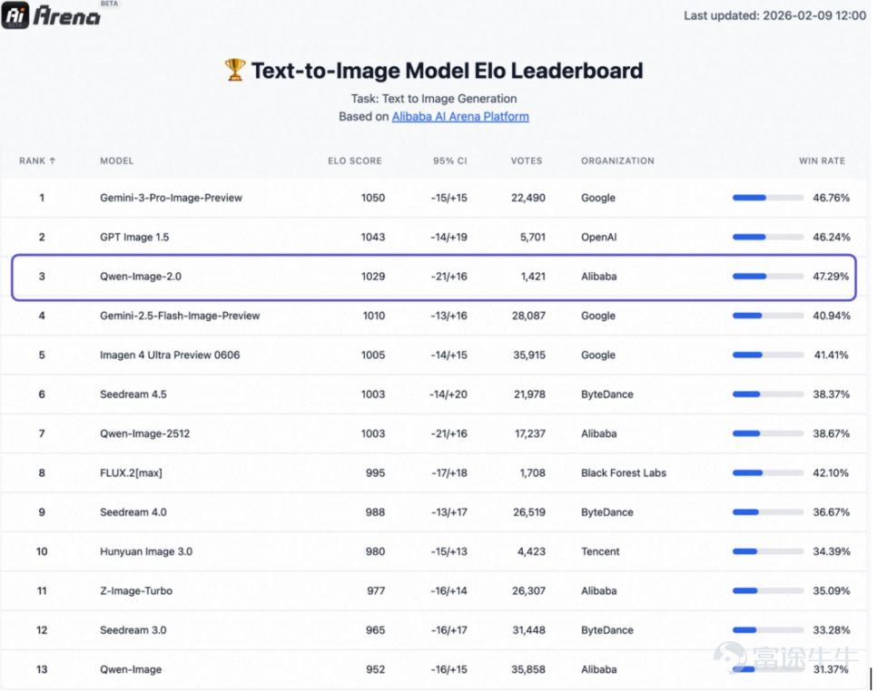Click the win rate bar for Qwen-Image-2.0
This screenshot has height=691, width=877.
coord(768,277)
